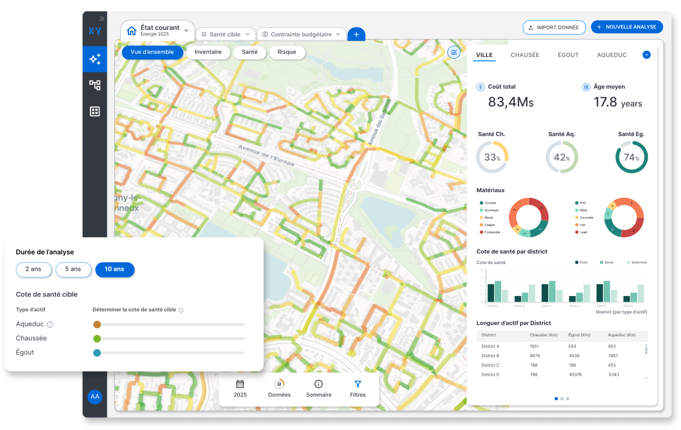Viewport: 681px width, 430px height.
Task: Expand the blue chevron beside Aqueduc tab
Action: [x=646, y=55]
